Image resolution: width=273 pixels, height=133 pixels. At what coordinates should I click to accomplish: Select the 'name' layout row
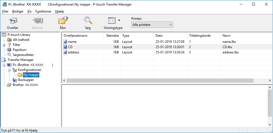[x=167, y=42]
